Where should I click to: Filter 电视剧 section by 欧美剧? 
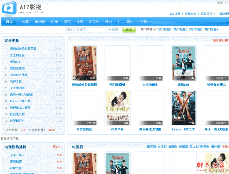[205, 147]
